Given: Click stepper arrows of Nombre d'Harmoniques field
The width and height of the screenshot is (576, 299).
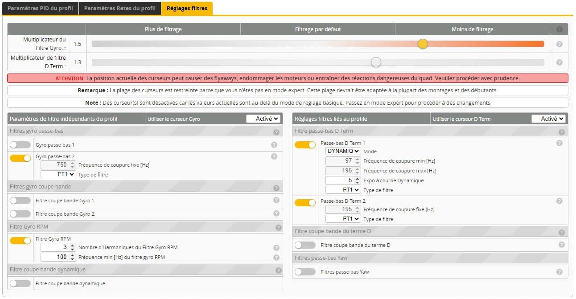Looking at the screenshot, I should tap(73, 247).
